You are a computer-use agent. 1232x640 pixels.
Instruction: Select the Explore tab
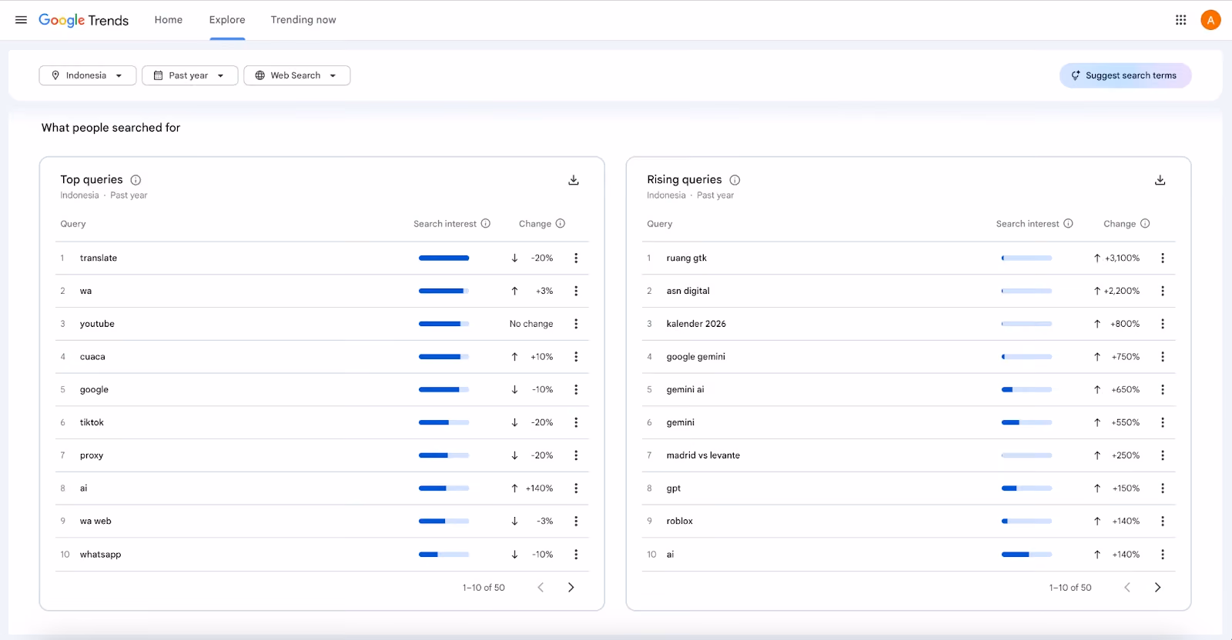pyautogui.click(x=227, y=20)
